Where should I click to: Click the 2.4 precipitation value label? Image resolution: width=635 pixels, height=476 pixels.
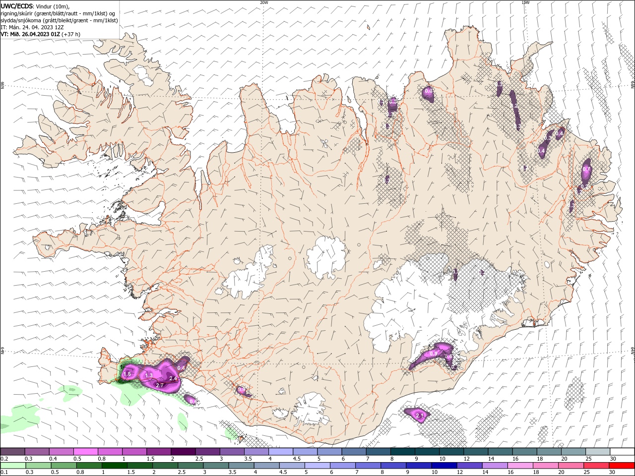coord(173,379)
